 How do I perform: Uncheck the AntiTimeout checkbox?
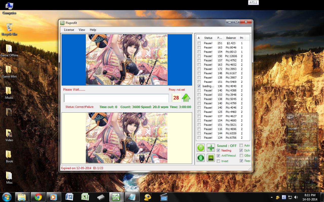tap(218, 156)
